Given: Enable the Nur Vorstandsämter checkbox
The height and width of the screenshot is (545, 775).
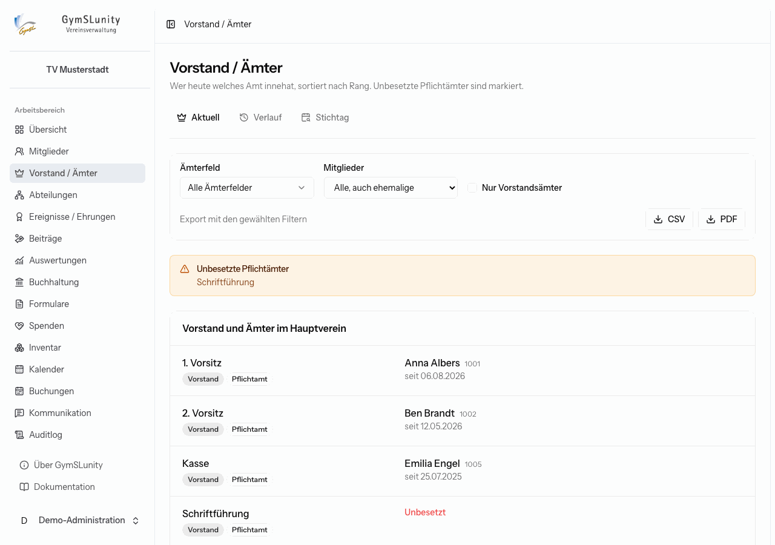Looking at the screenshot, I should pos(472,188).
